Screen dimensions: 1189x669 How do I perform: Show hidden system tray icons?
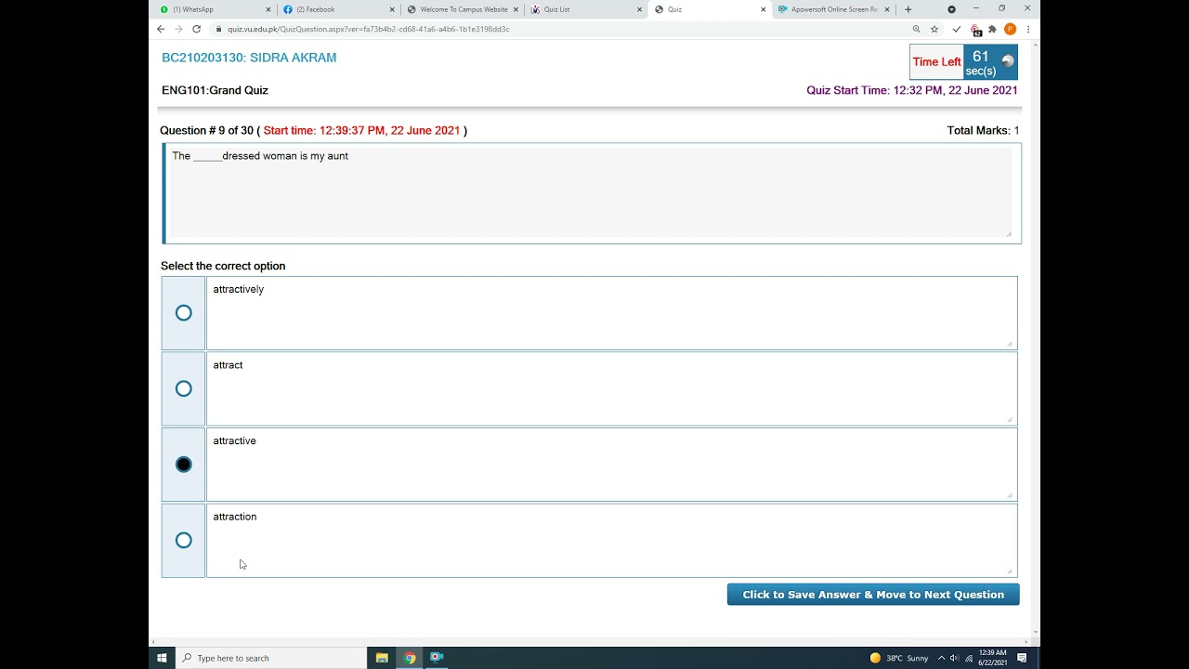pos(942,658)
